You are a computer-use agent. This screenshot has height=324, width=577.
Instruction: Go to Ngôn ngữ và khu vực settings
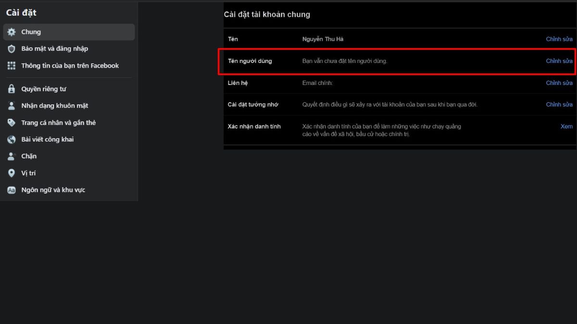pos(53,190)
